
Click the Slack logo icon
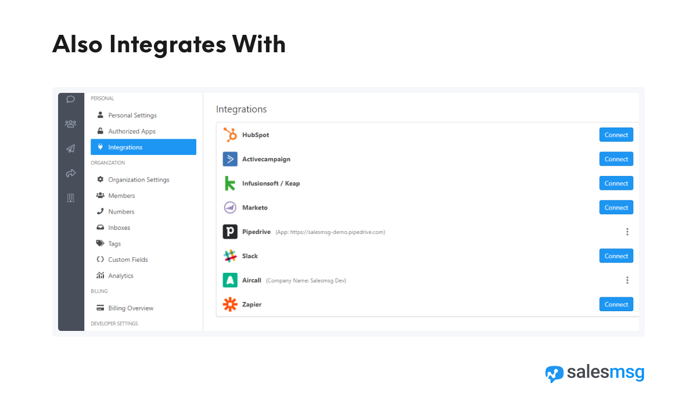coord(230,256)
